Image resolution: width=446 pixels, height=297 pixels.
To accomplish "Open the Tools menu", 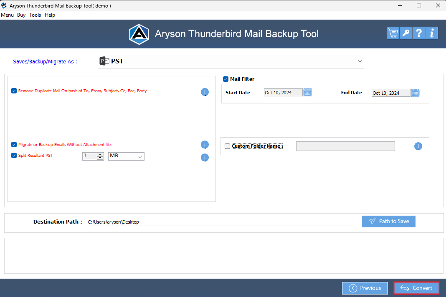I will coord(35,15).
